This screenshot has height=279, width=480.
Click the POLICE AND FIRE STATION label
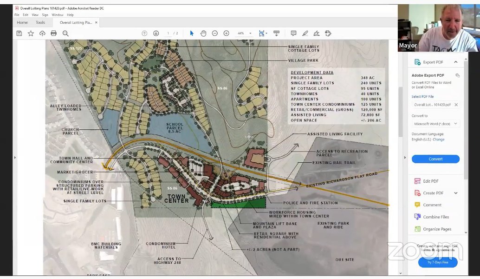coord(311,203)
